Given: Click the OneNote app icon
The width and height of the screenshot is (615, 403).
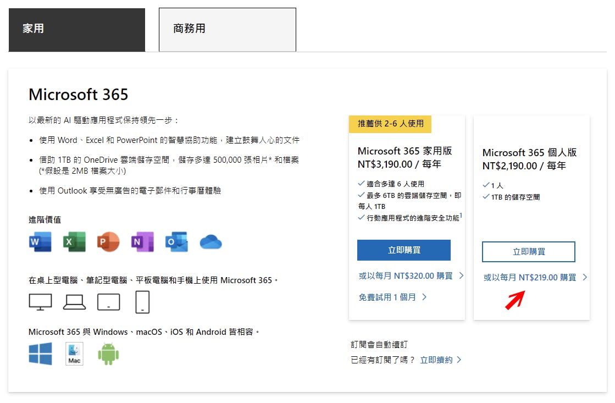Looking at the screenshot, I should tap(142, 242).
